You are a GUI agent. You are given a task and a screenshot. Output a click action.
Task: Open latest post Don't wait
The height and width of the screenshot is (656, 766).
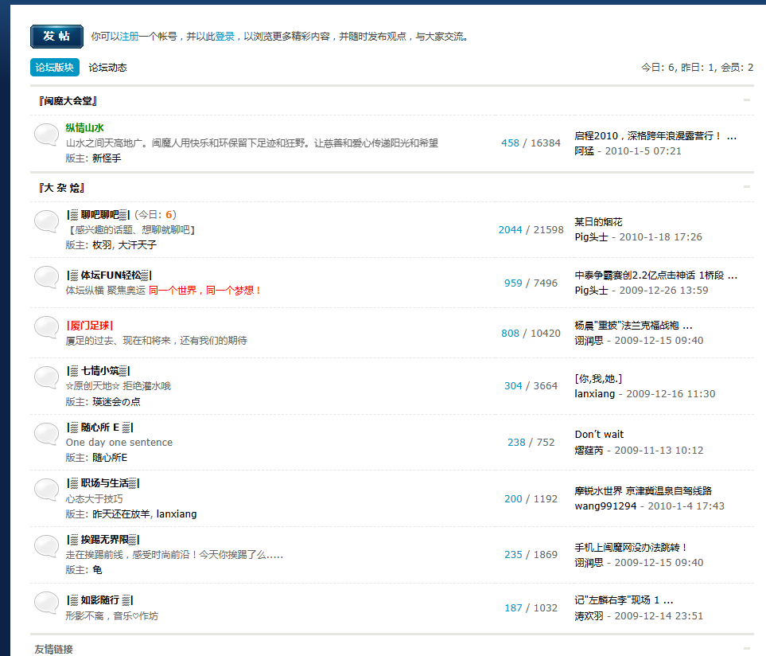[x=599, y=435]
